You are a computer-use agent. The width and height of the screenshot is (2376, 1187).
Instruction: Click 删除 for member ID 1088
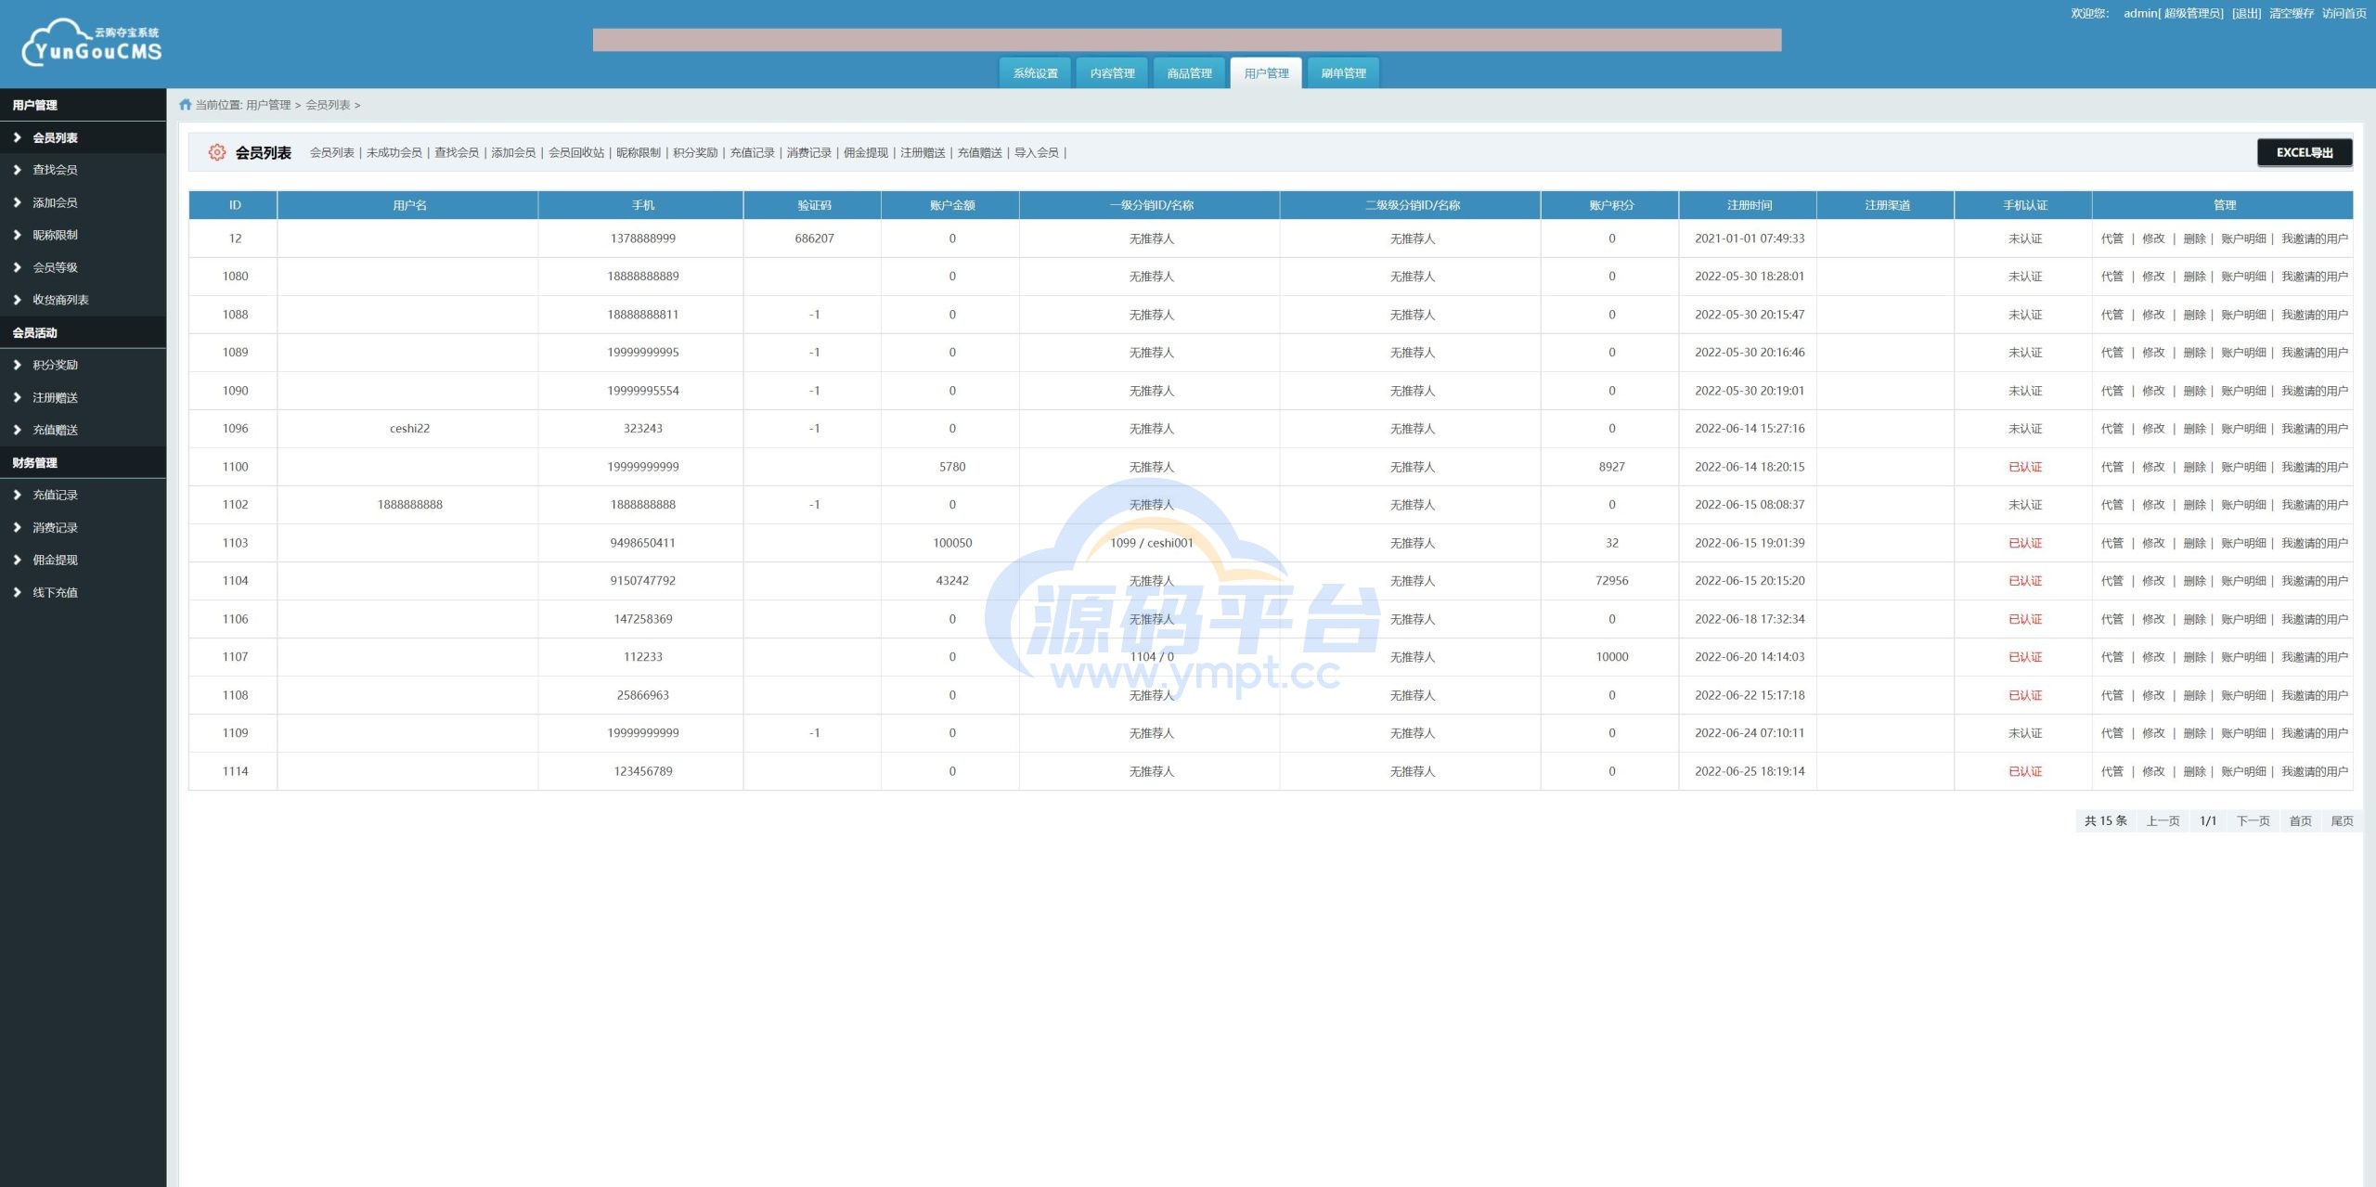2194,315
